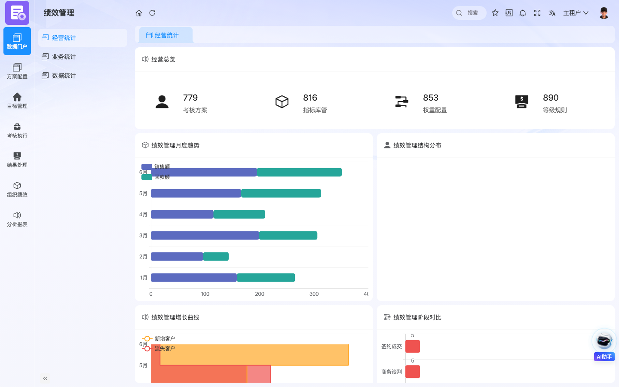Viewport: 619px width, 387px height.
Task: Toggle 销售额 legend series
Action: [x=156, y=166]
